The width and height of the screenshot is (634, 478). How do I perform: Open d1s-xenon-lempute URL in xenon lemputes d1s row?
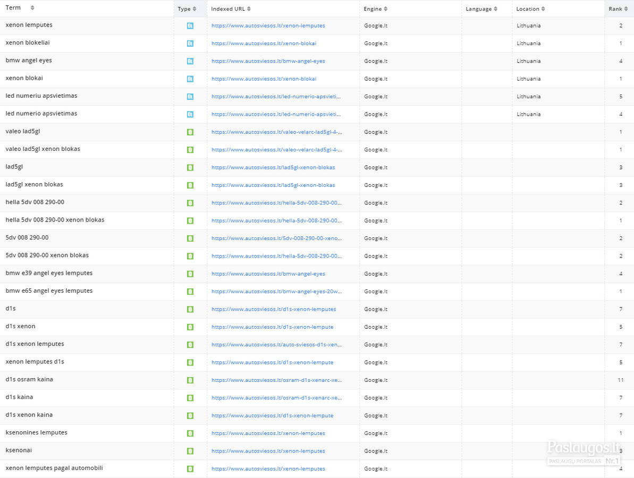coord(273,362)
